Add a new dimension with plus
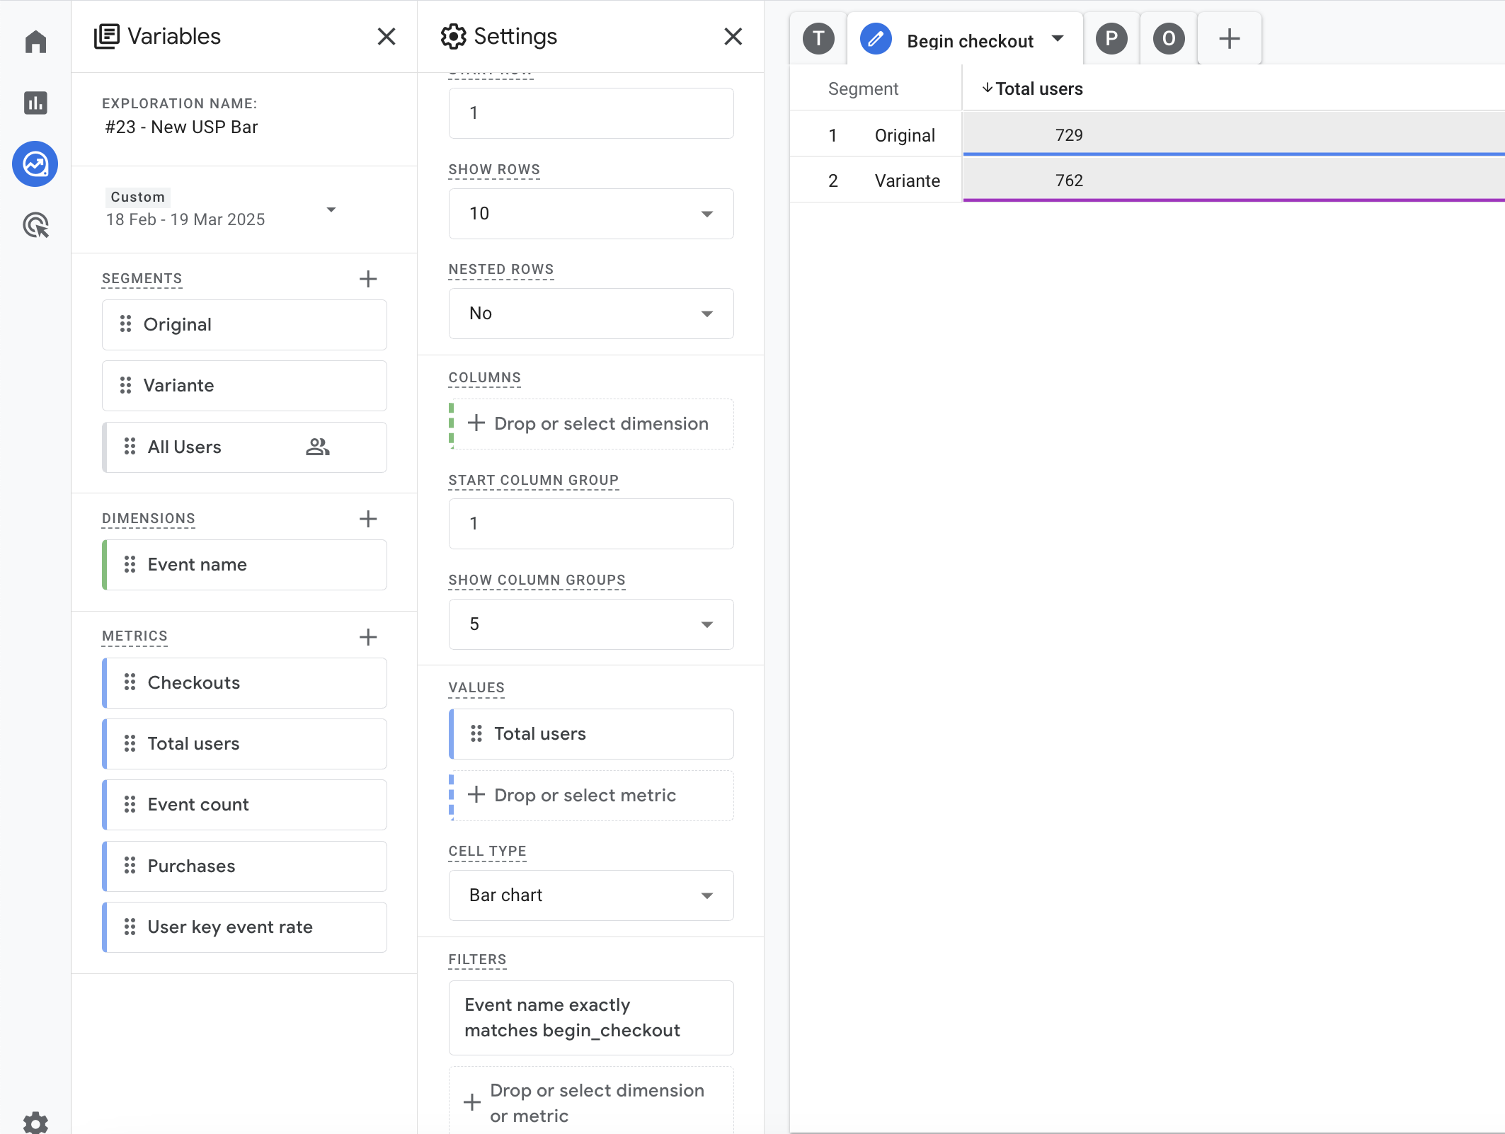The height and width of the screenshot is (1134, 1505). (x=368, y=519)
